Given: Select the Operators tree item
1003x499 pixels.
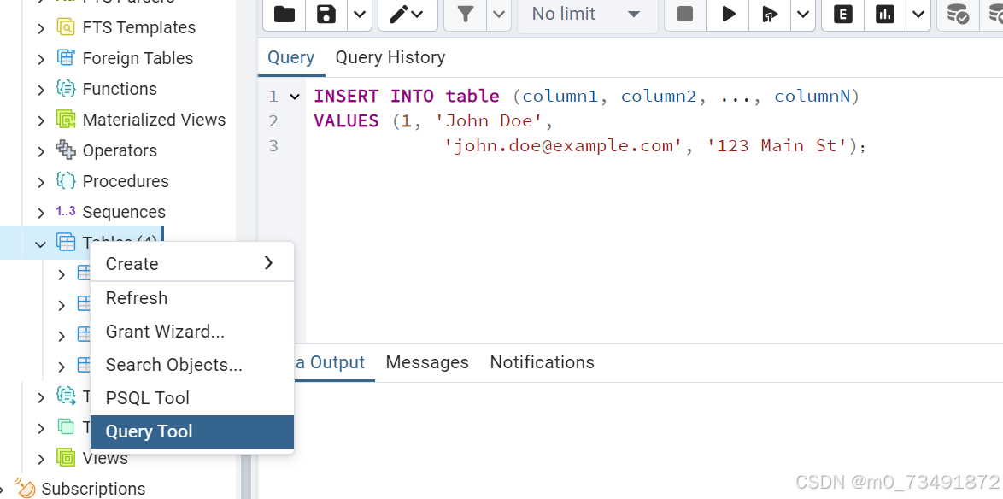Looking at the screenshot, I should point(120,150).
